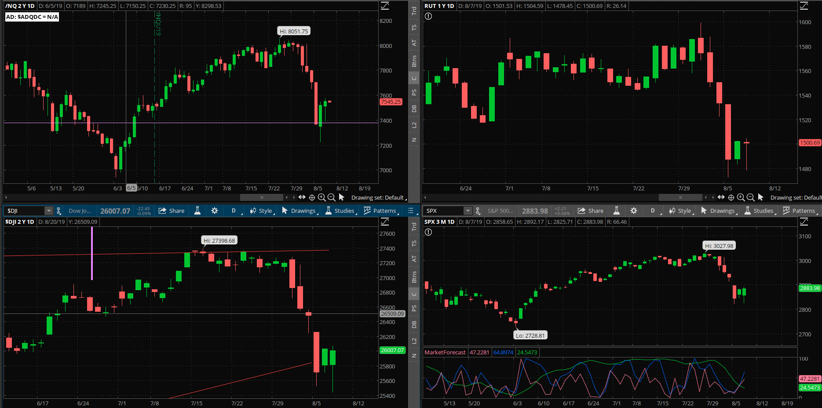This screenshot has height=408, width=822.
Task: Open AT sidebar tab beside /NQ chart
Action: coord(414,43)
